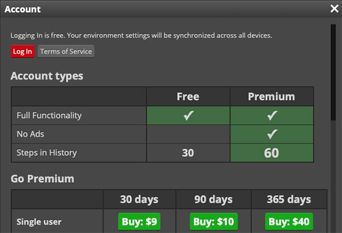Click the Steps in History row label
342x233 pixels.
[47, 152]
